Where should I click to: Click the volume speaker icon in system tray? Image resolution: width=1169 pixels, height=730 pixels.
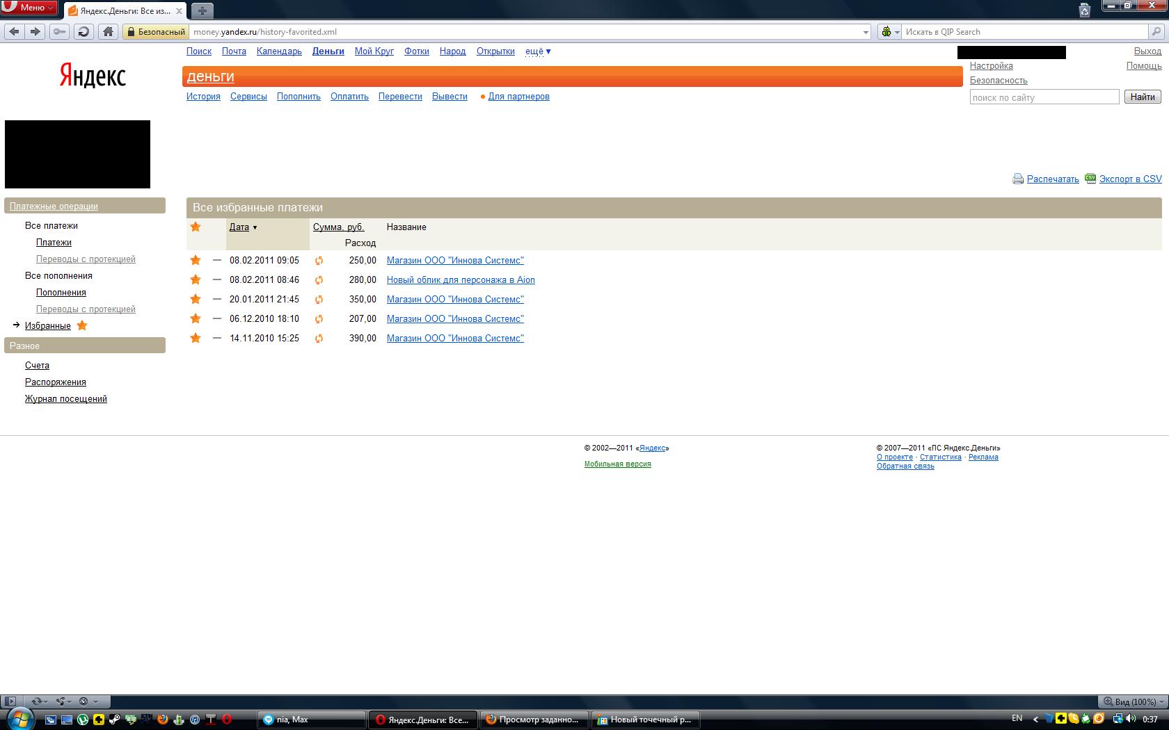1130,719
